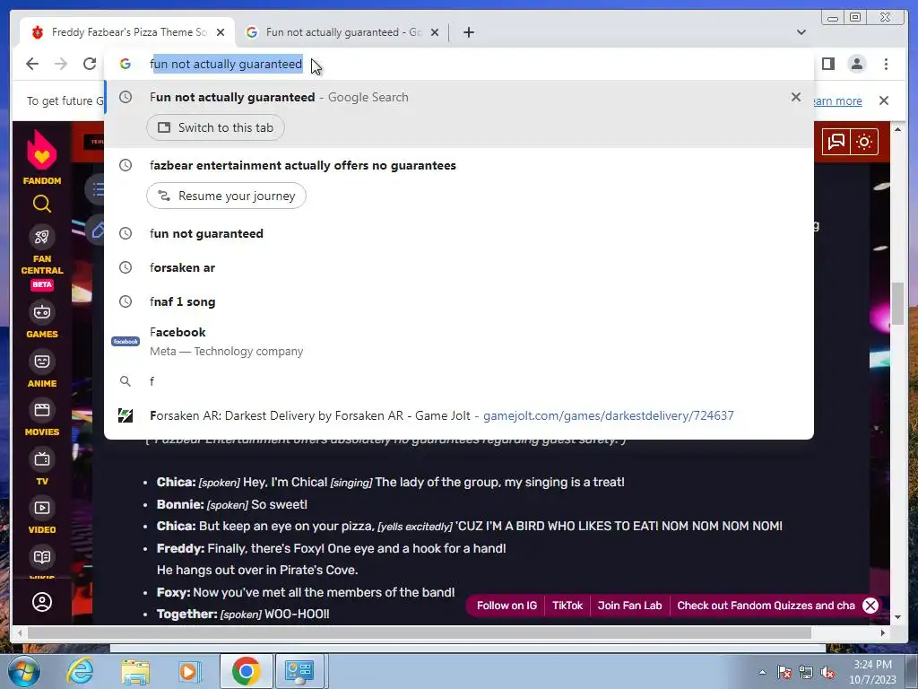
Task: Click the page horizontal scrollbar thumb
Action: 420,632
